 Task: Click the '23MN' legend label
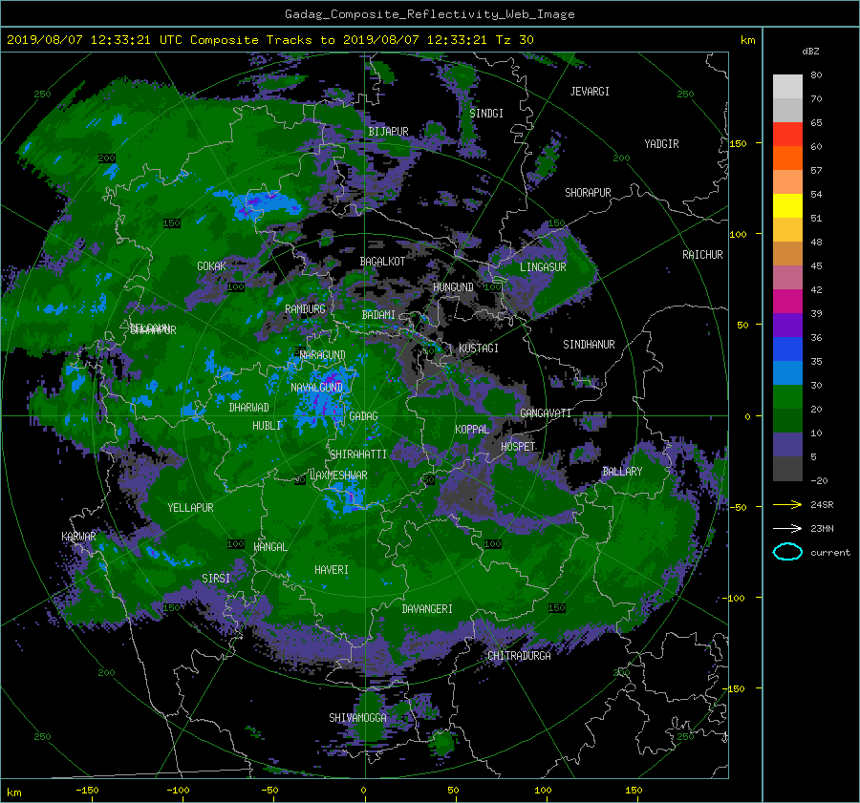822,528
